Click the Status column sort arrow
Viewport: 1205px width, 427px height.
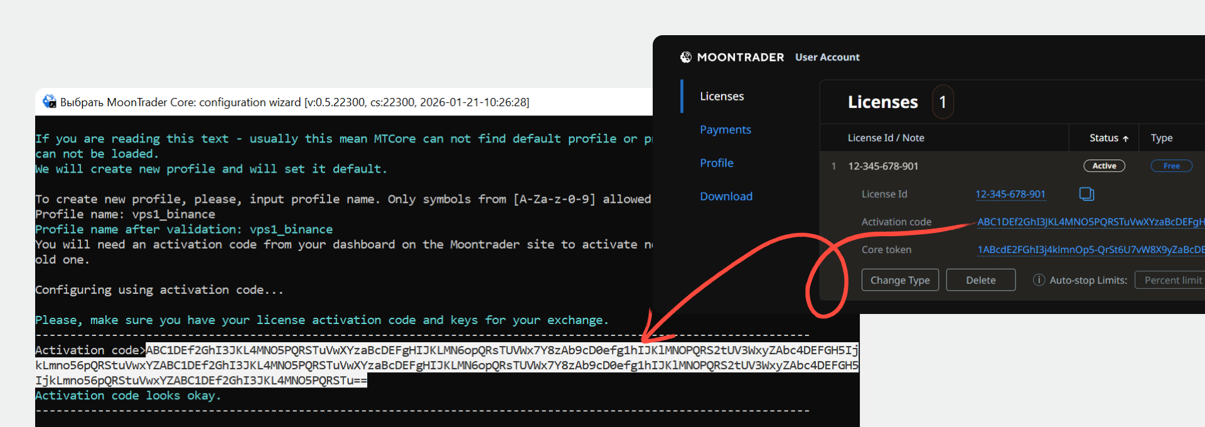pyautogui.click(x=1126, y=138)
